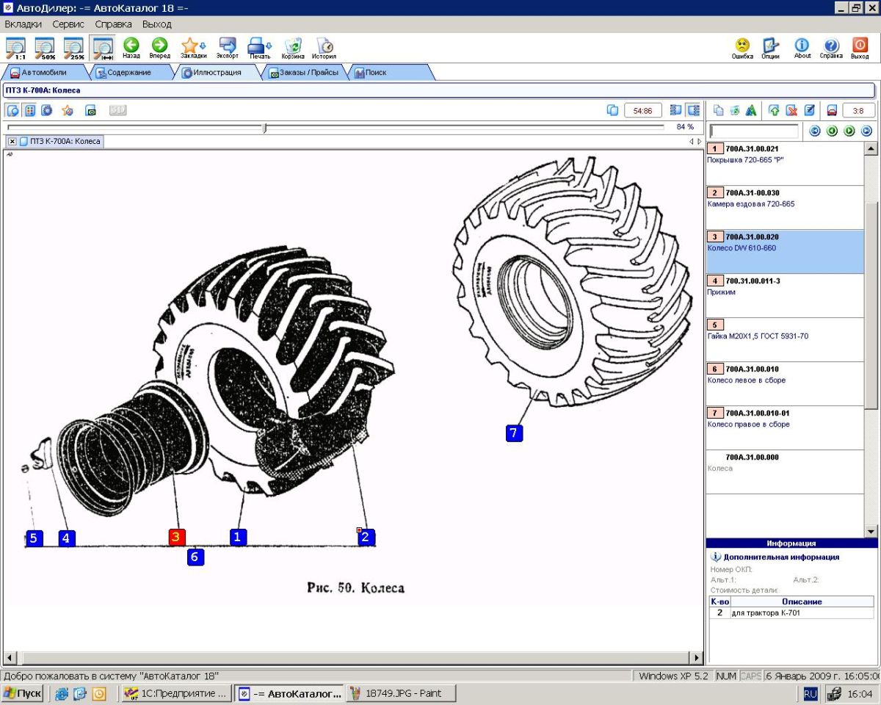Toggle the right-side parts list layout button
The width and height of the screenshot is (881, 705).
pyautogui.click(x=693, y=110)
